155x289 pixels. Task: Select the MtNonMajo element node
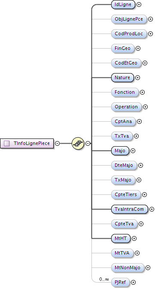point(128,267)
